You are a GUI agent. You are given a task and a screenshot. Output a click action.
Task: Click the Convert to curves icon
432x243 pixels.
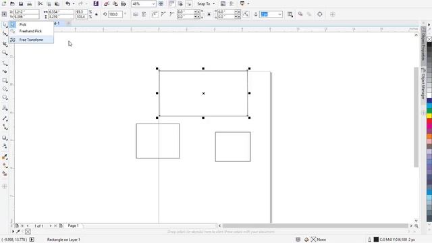pyautogui.click(x=319, y=14)
